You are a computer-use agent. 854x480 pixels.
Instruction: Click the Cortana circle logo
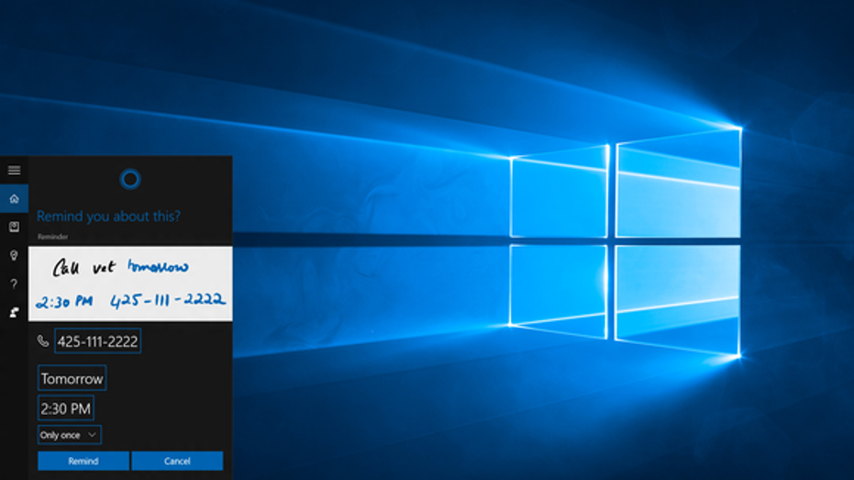[x=130, y=179]
